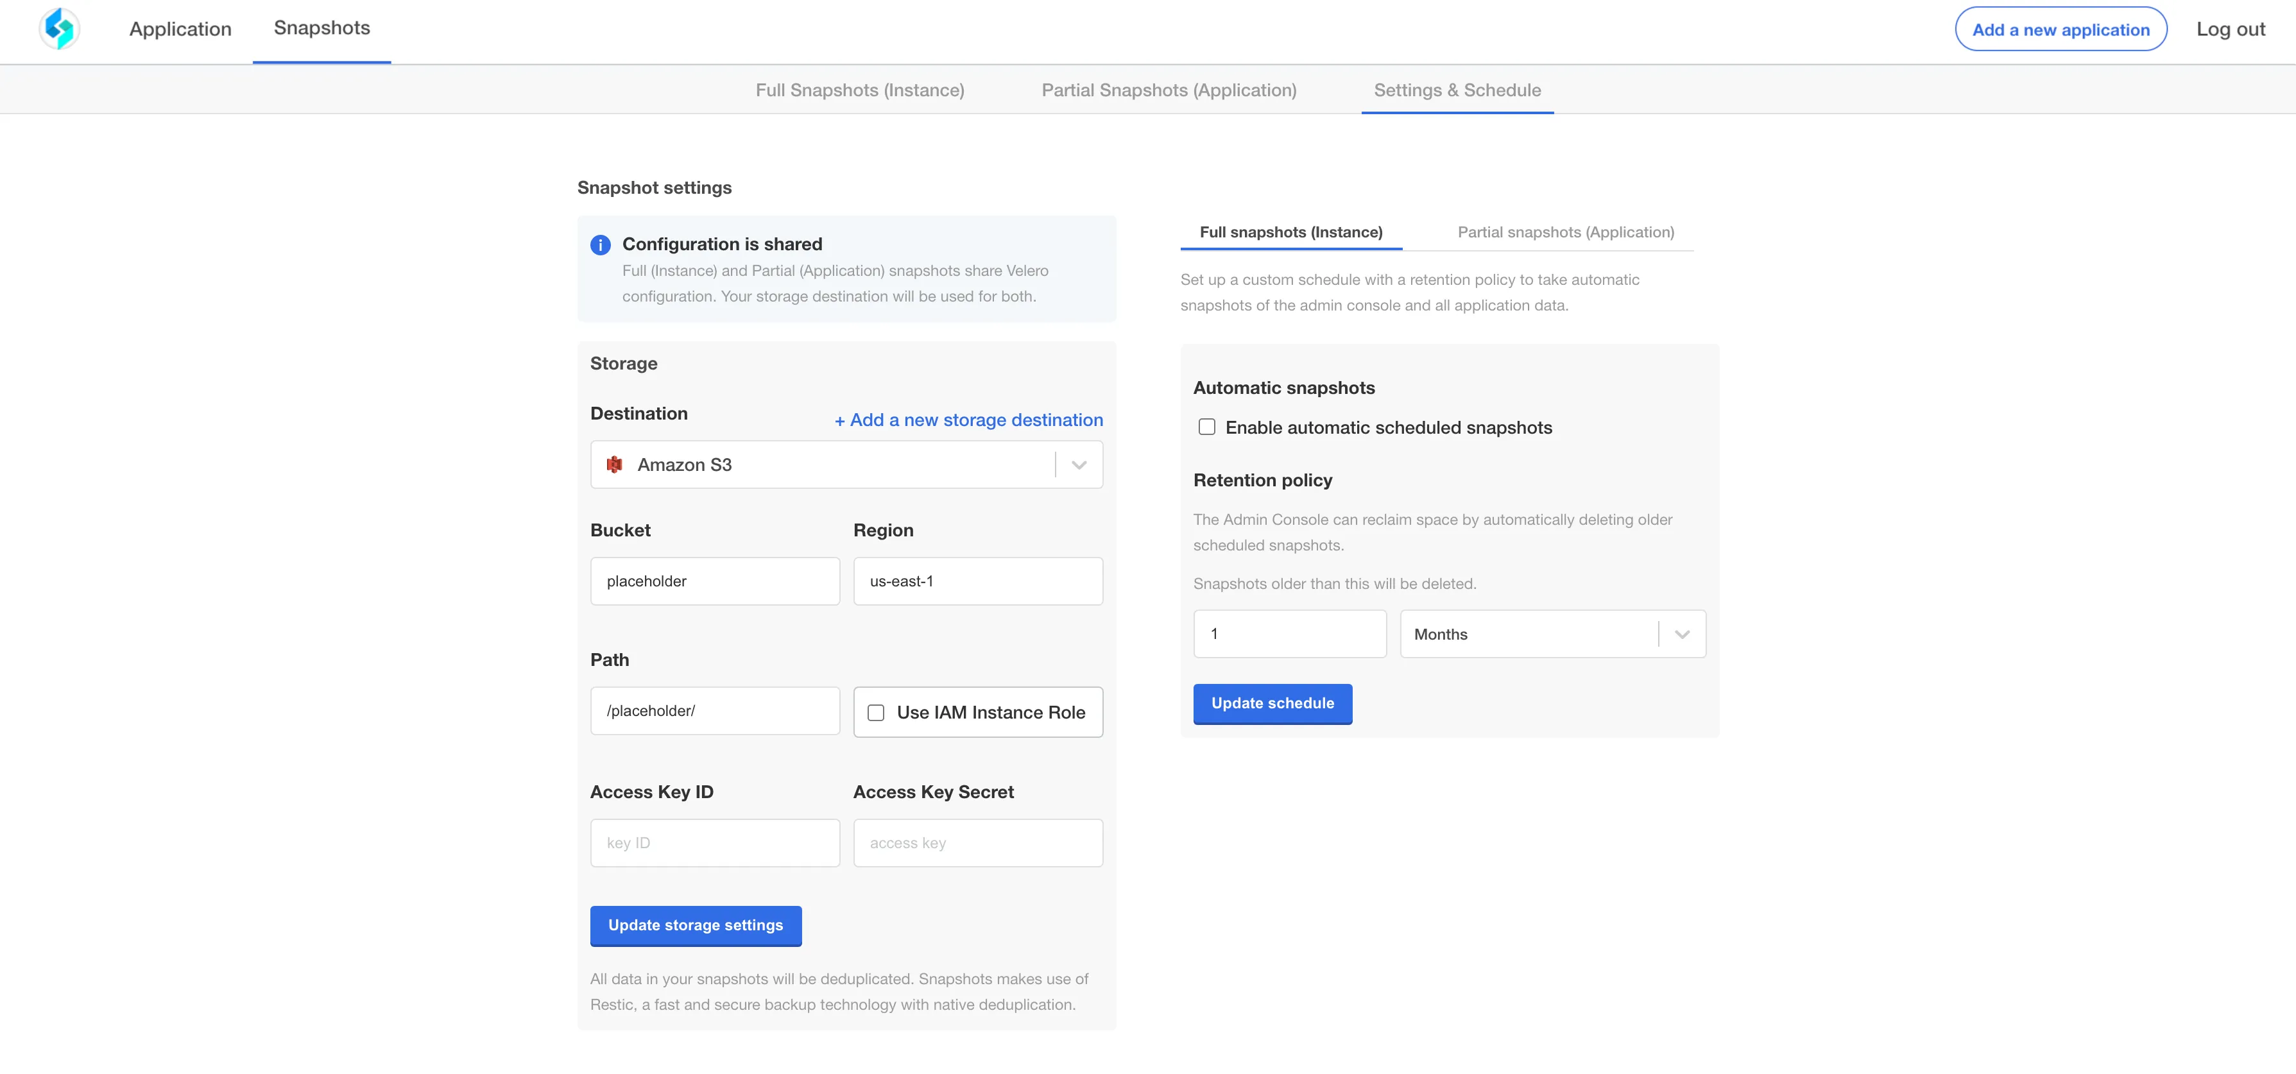Click the Snapshot settings heading

click(x=655, y=187)
